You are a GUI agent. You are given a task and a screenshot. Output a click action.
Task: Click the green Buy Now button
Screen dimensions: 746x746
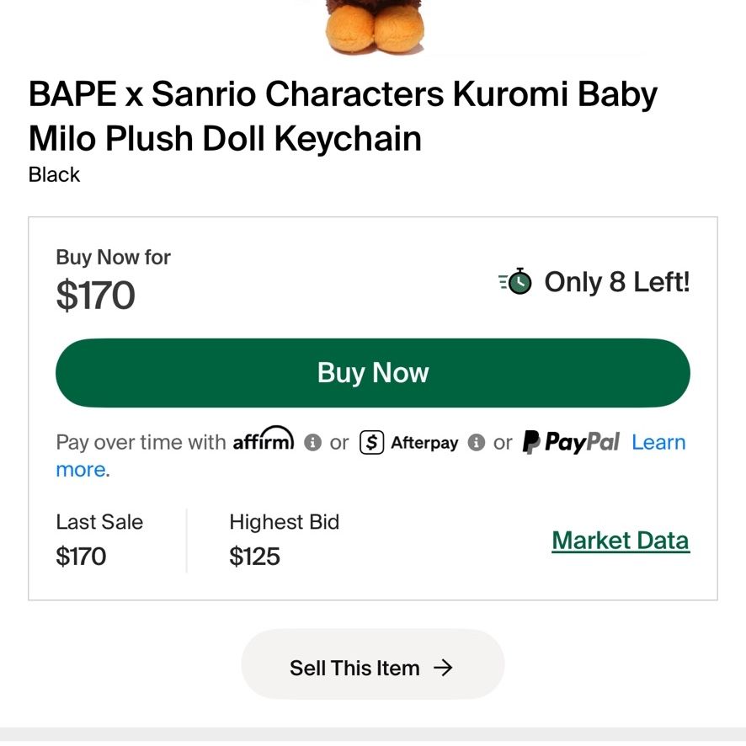pyautogui.click(x=372, y=372)
